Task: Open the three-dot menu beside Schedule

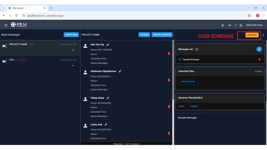Action: (263, 35)
